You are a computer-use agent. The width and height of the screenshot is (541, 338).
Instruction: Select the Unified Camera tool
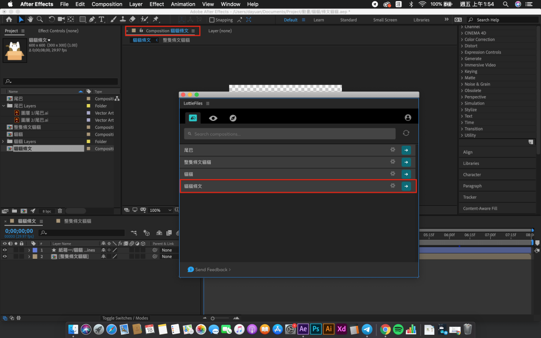click(x=61, y=20)
